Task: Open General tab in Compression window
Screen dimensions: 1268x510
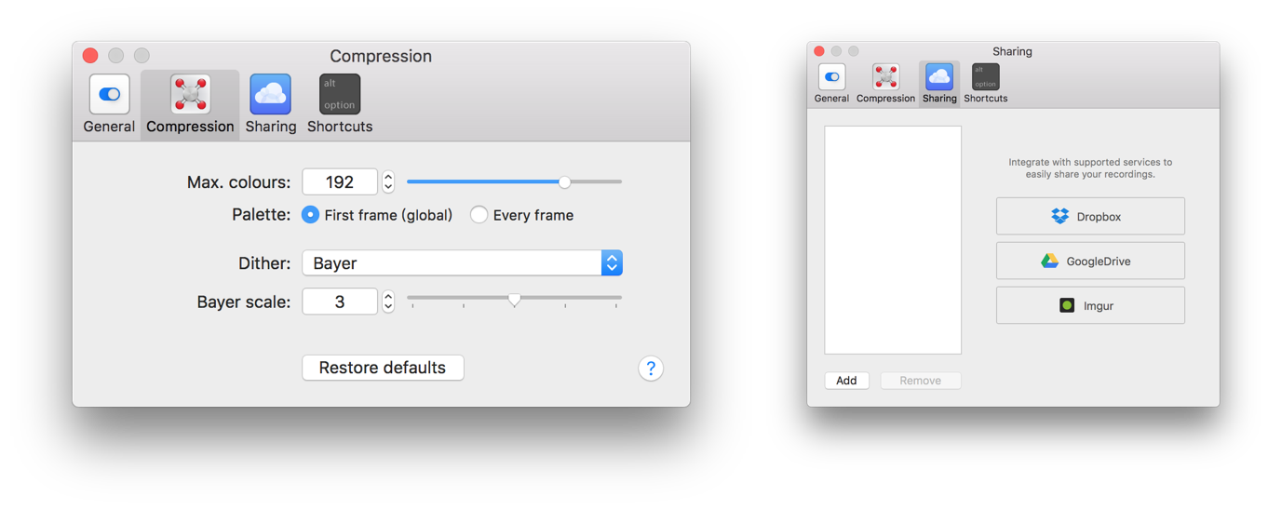Action: point(109,104)
